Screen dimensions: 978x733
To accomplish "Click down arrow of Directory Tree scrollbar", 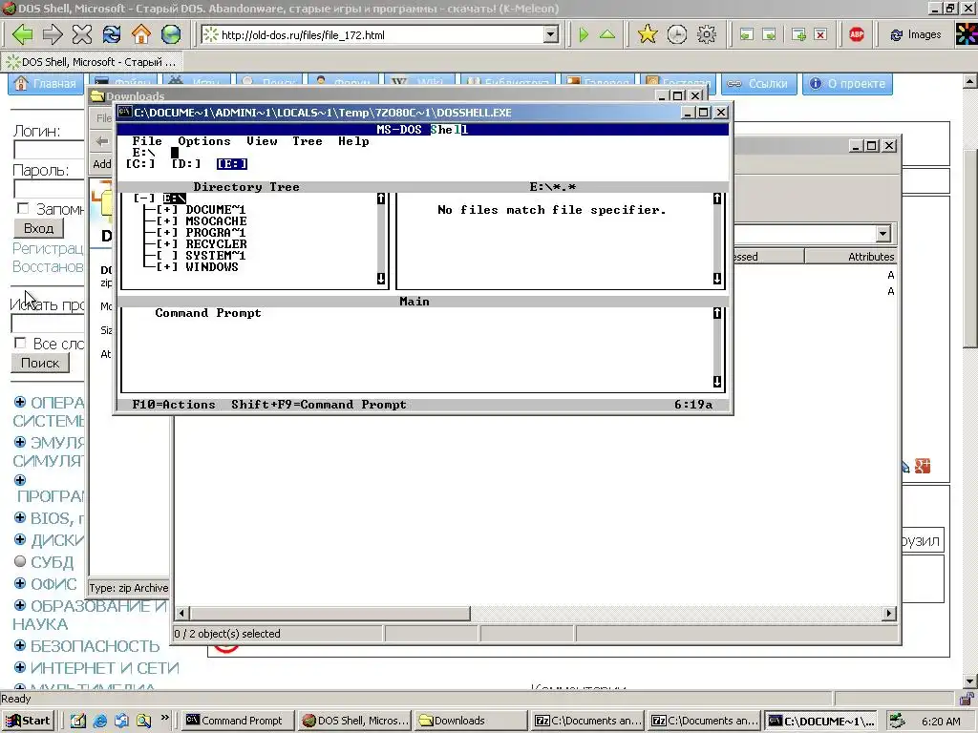I will (x=381, y=279).
